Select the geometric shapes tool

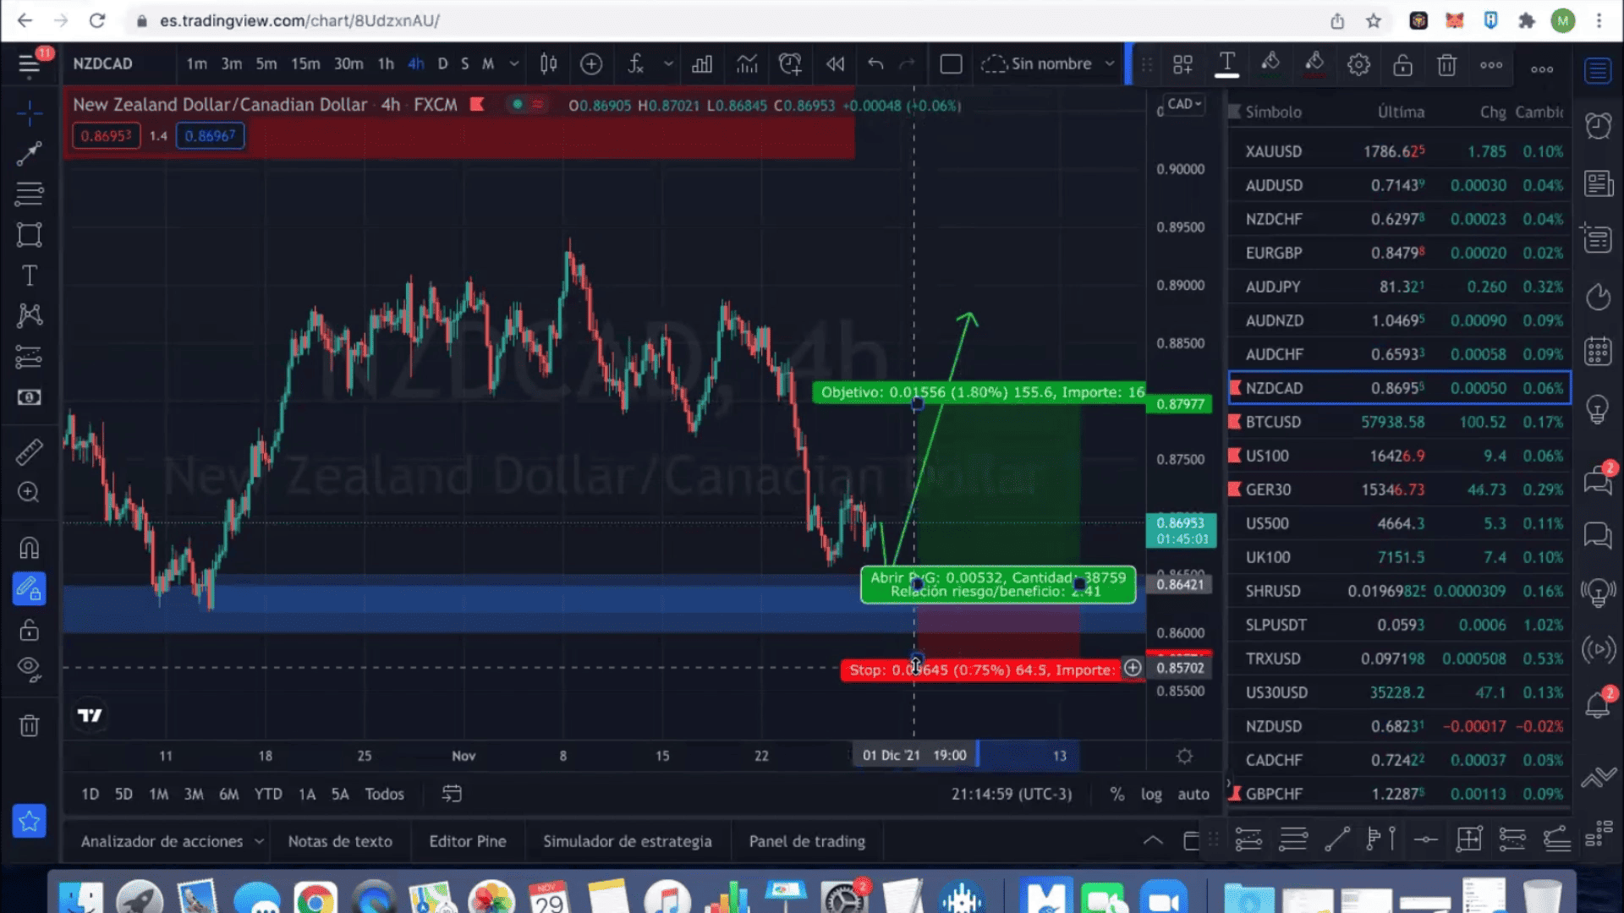(29, 234)
